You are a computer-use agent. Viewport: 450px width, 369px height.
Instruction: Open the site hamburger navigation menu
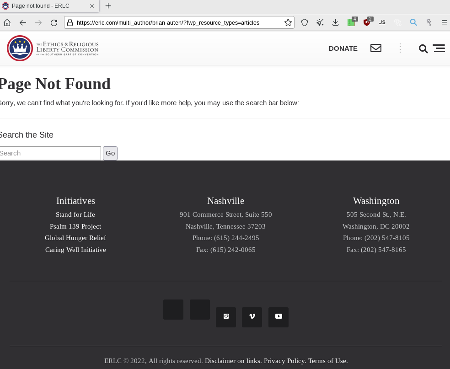tap(439, 48)
